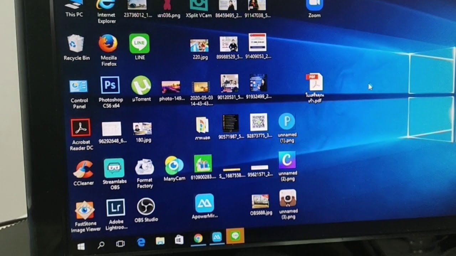Switch to LINE on the taskbar
The height and width of the screenshot is (256, 456).
click(x=235, y=236)
